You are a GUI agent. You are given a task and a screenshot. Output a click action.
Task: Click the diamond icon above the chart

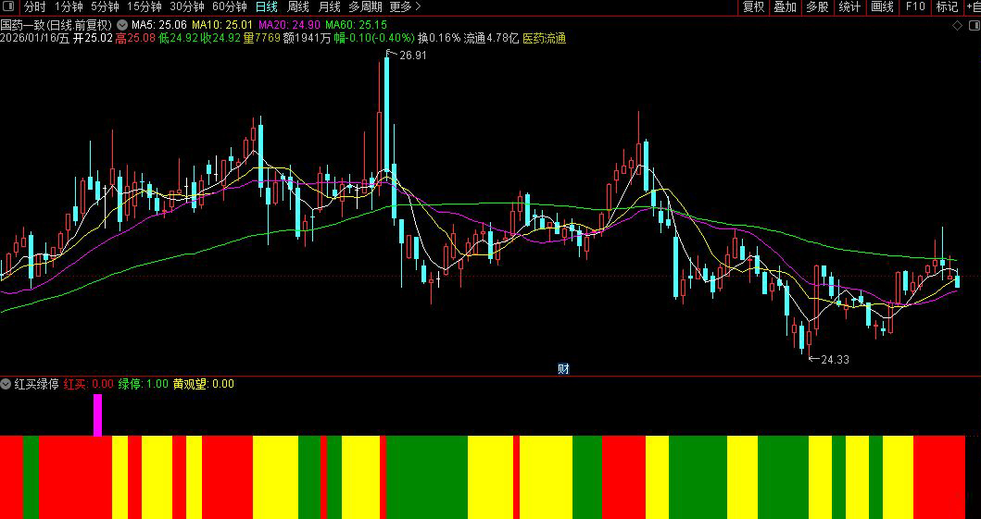point(957,25)
